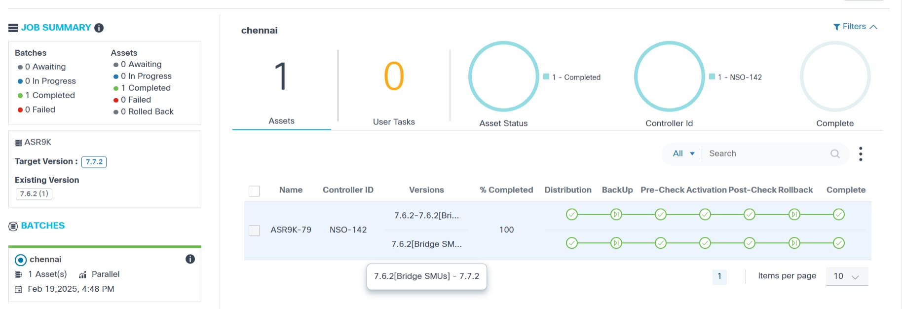
Task: Switch to the User Tasks tab
Action: 394,122
